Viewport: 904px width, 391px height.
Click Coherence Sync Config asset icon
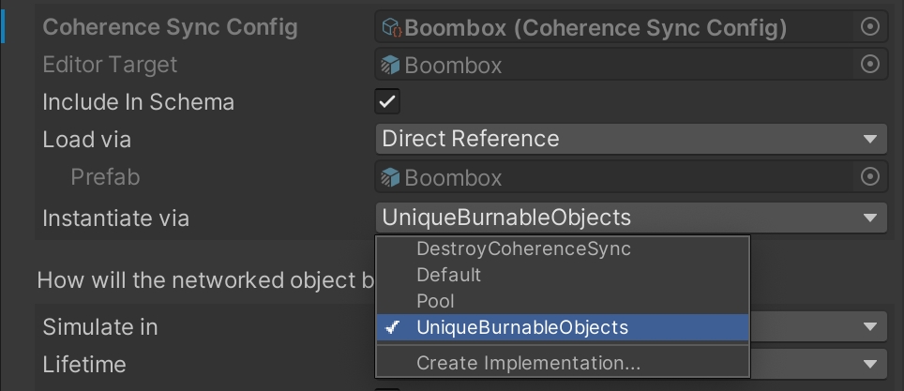click(x=392, y=28)
